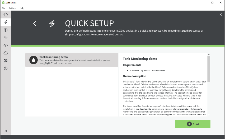
Task: Click the '1 or more Digi XBee 3 Cellular devices' text
Action: (x=148, y=71)
